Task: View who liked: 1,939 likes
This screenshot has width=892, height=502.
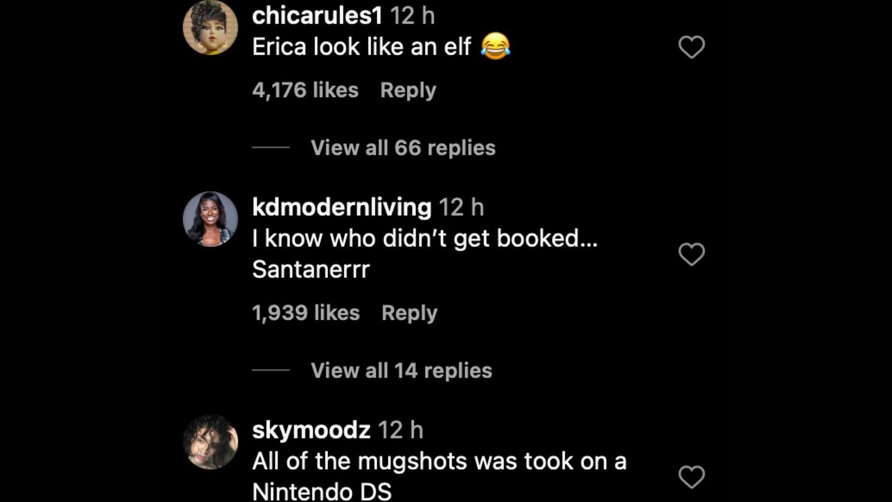Action: coord(306,313)
